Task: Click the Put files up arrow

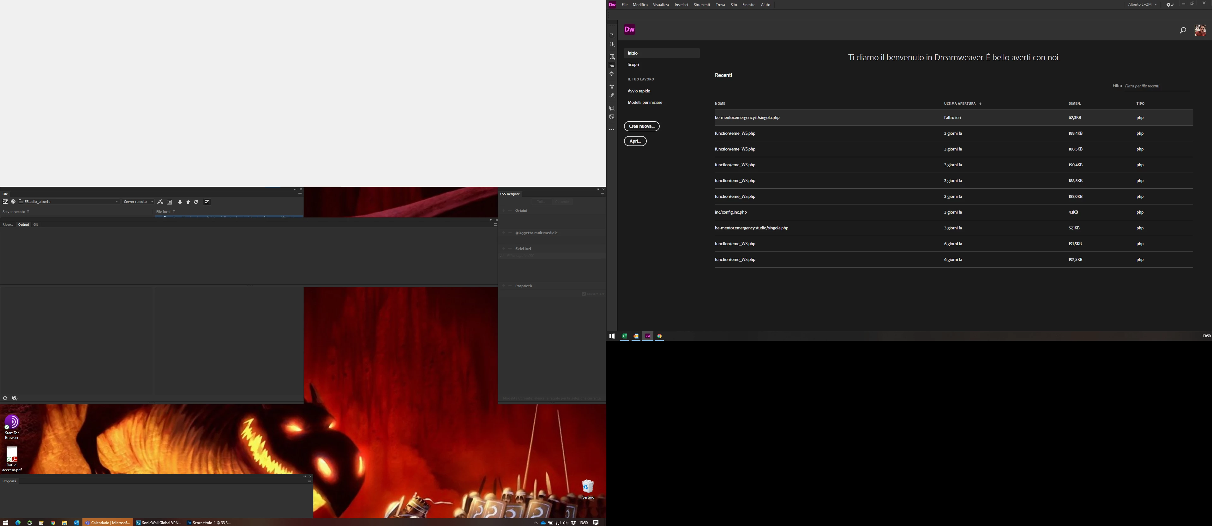Action: click(188, 202)
